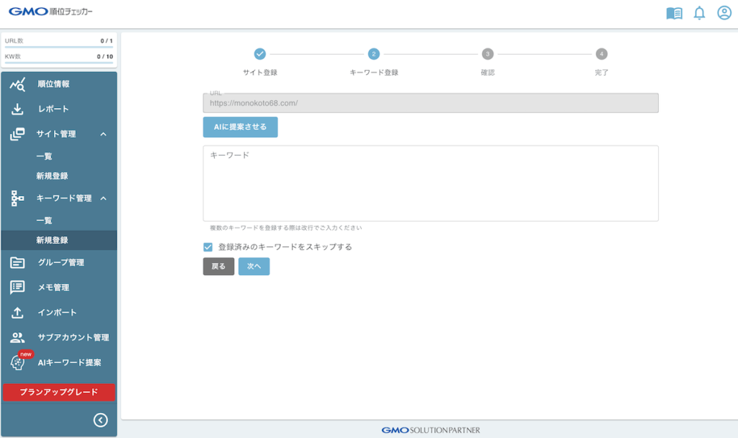Open 順位情報 ranking chart icon
Image resolution: width=738 pixels, height=438 pixels.
click(x=18, y=84)
